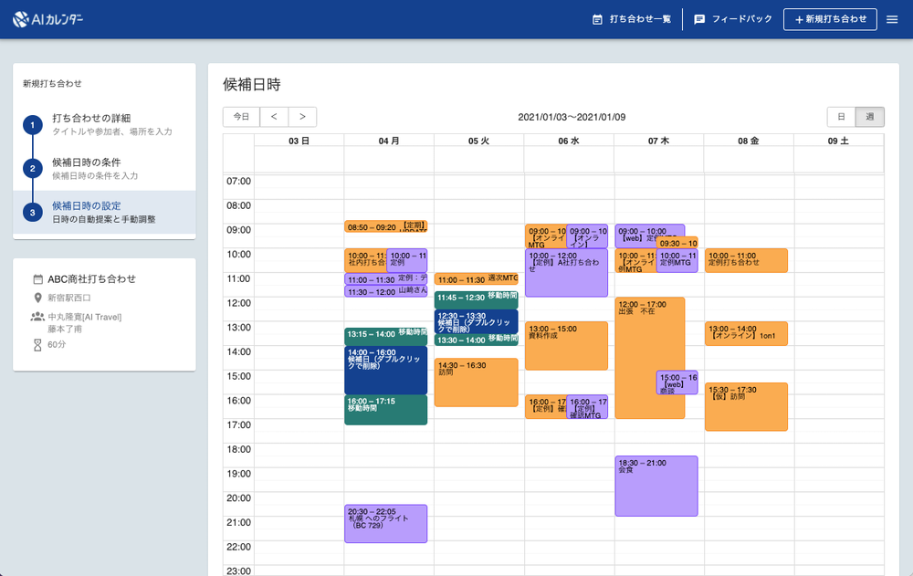This screenshot has height=576, width=913.
Task: Go to next week arrow
Action: [302, 117]
